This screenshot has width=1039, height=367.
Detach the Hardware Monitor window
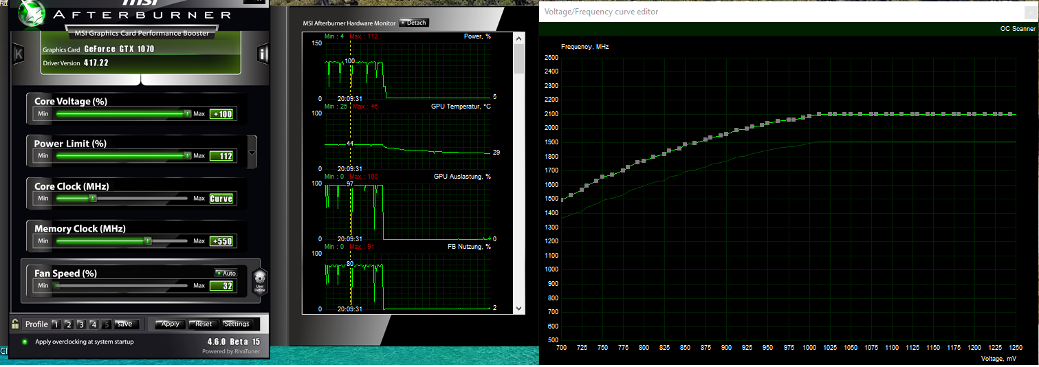[413, 23]
